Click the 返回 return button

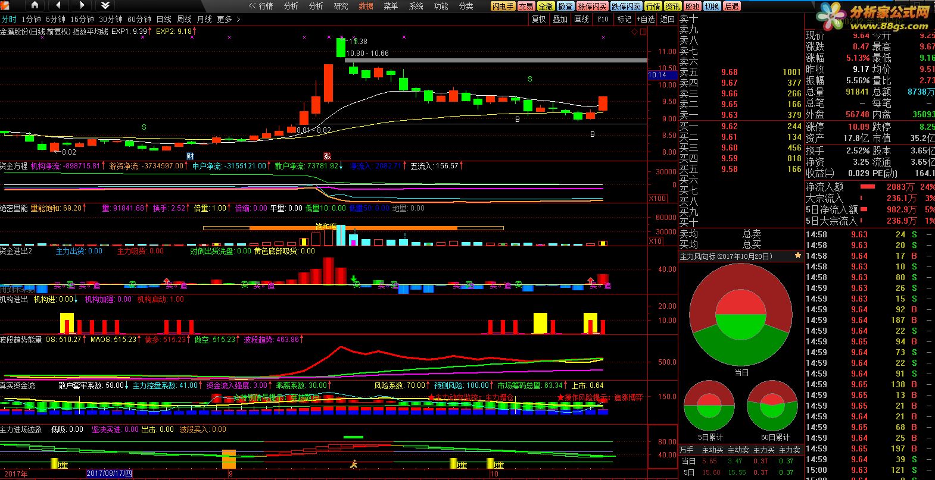point(667,19)
